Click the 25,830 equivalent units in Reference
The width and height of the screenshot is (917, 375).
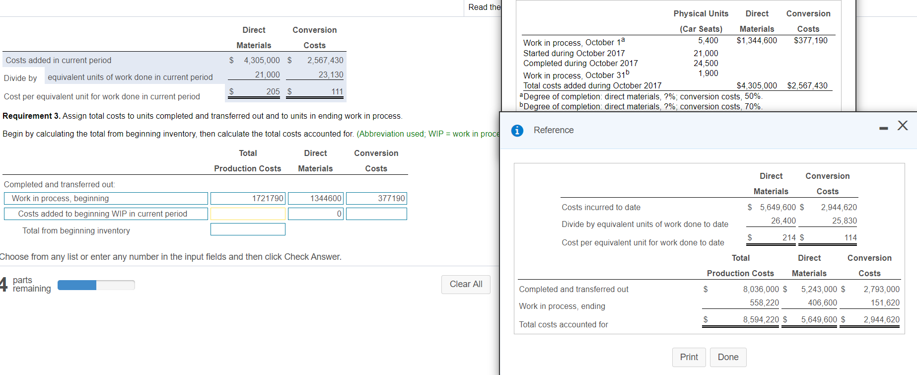(x=845, y=221)
